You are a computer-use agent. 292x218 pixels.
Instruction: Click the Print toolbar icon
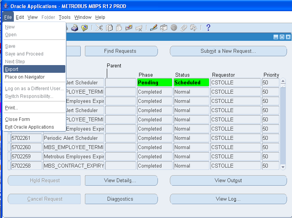click(75, 28)
